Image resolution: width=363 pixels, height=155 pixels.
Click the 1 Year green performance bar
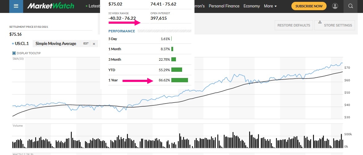[x=180, y=80]
